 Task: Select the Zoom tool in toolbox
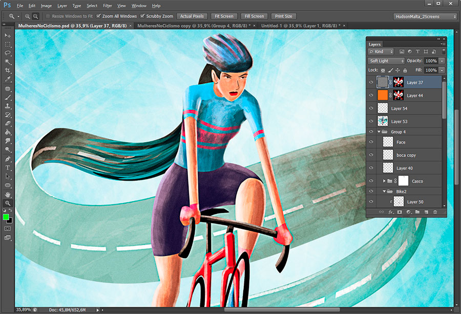(x=8, y=203)
